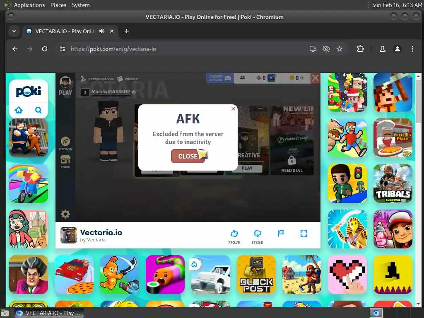This screenshot has width=424, height=318.
Task: Open the Tribals Survival game thumbnail
Action: [393, 183]
